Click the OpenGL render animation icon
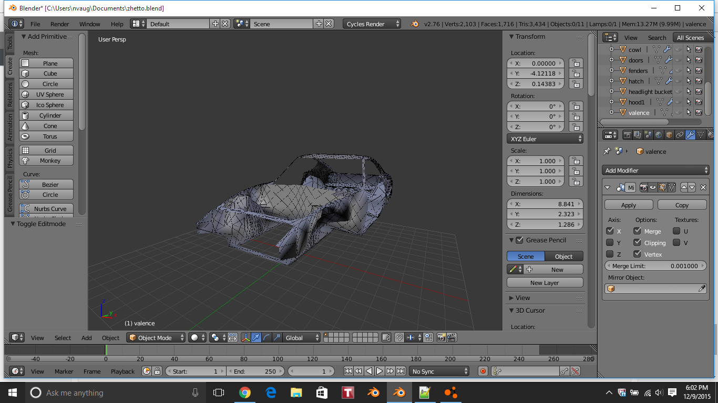Viewport: 718px width, 403px height. 452,338
